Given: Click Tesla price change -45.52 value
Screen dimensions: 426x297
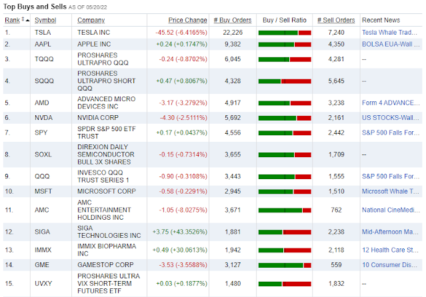Looking at the screenshot, I should click(181, 33).
